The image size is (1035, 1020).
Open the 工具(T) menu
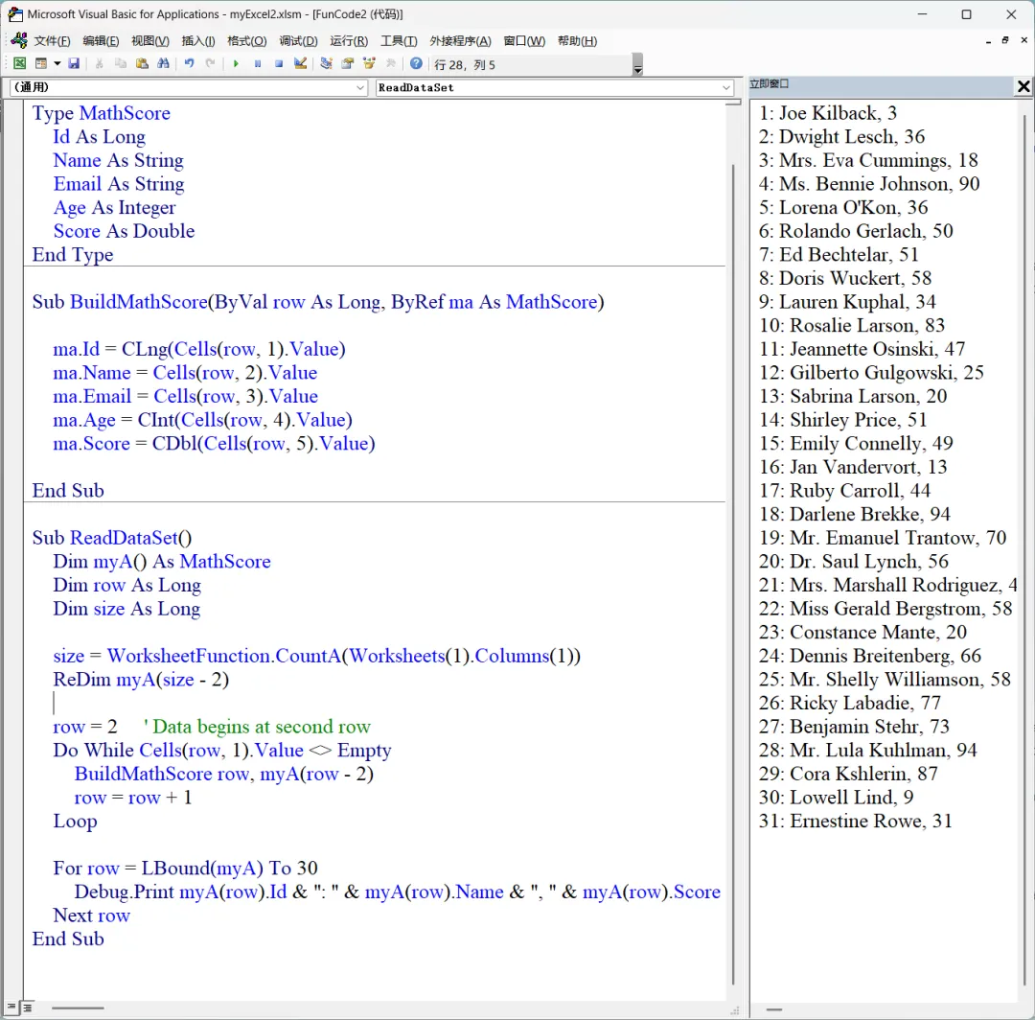tap(399, 41)
